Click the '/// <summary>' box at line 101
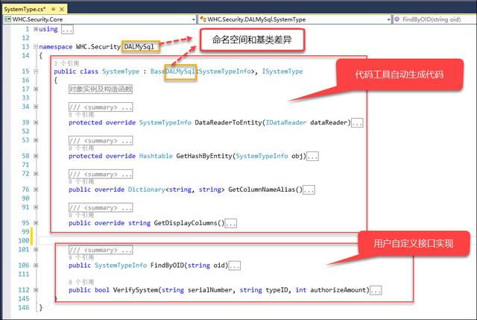 (101, 250)
